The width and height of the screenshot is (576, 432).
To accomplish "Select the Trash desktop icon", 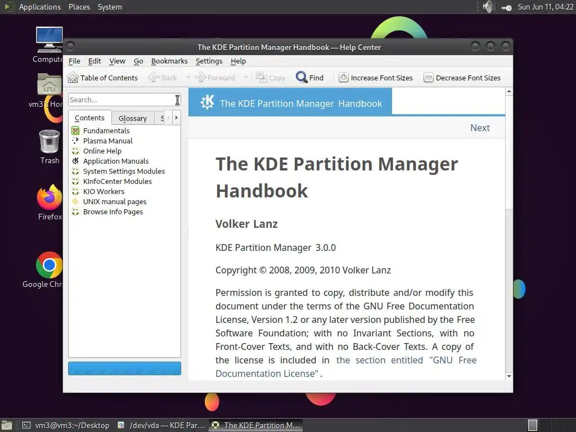I will coord(49,141).
